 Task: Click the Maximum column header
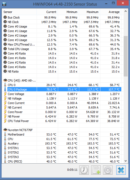pos(89,12)
